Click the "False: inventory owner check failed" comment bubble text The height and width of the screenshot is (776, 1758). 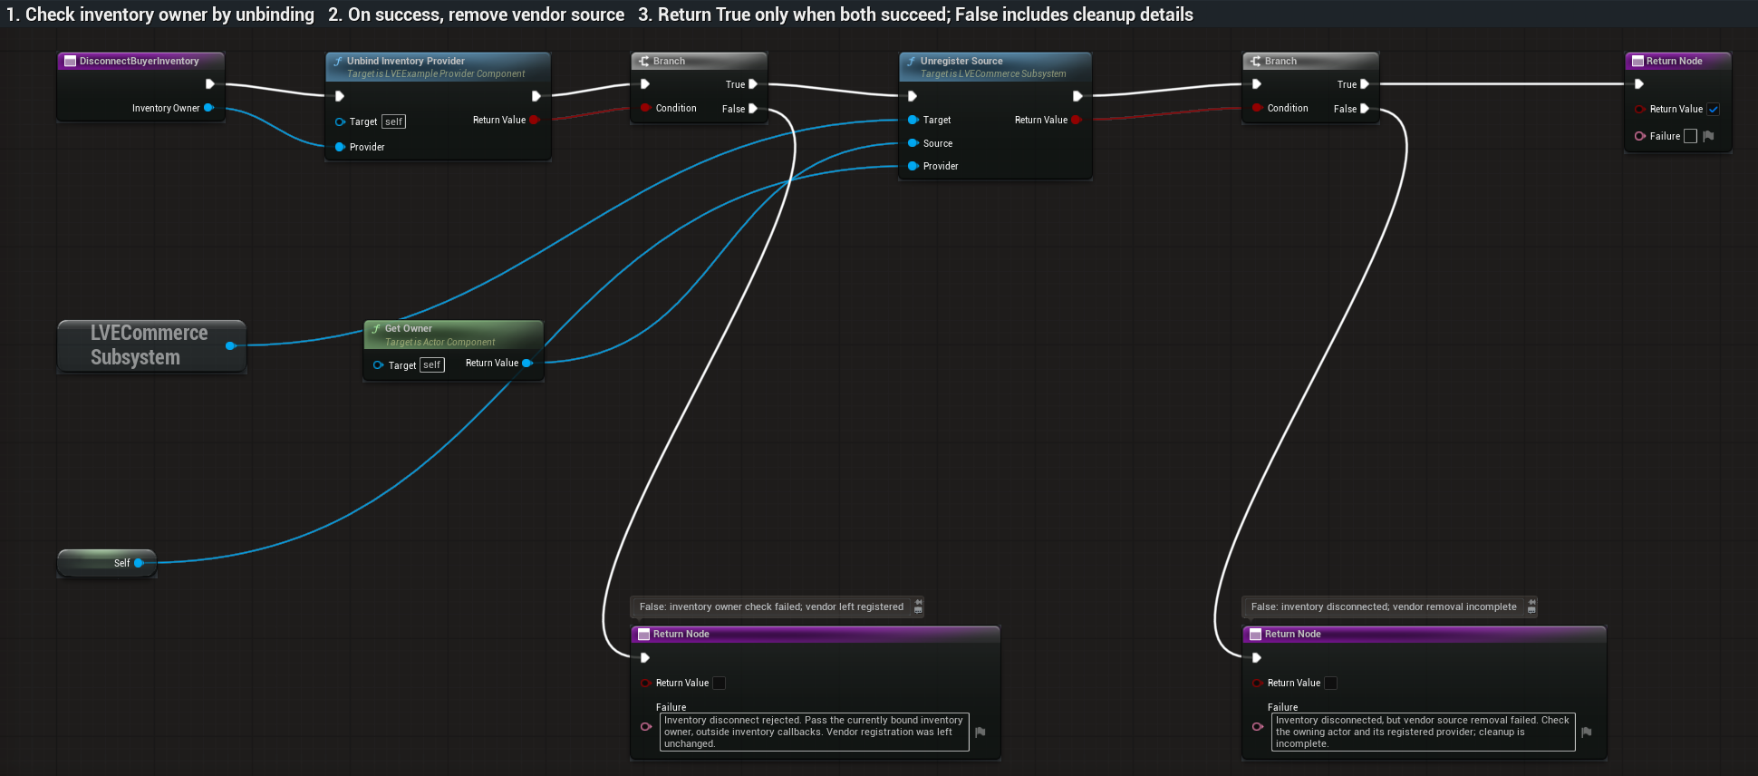click(x=771, y=606)
